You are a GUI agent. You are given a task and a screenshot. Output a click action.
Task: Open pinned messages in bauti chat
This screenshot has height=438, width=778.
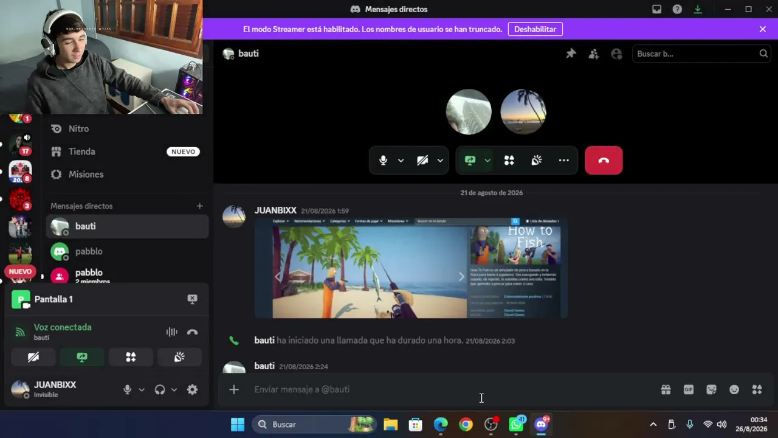(571, 54)
